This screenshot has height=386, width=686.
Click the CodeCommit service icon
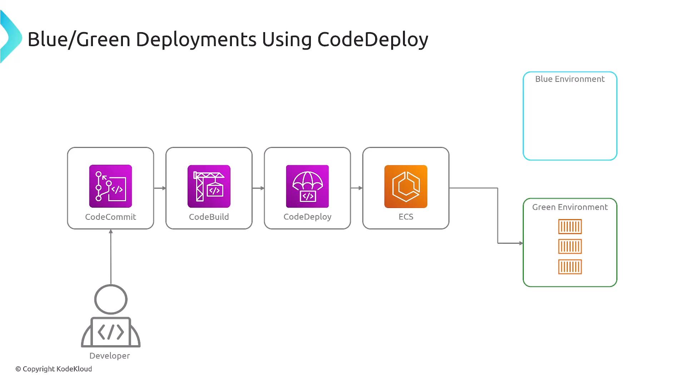(x=110, y=186)
